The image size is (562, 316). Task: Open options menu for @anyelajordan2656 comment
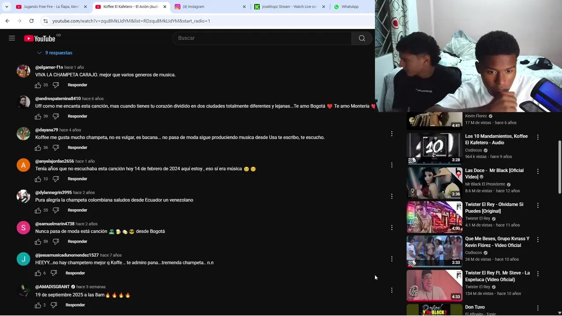point(392,165)
